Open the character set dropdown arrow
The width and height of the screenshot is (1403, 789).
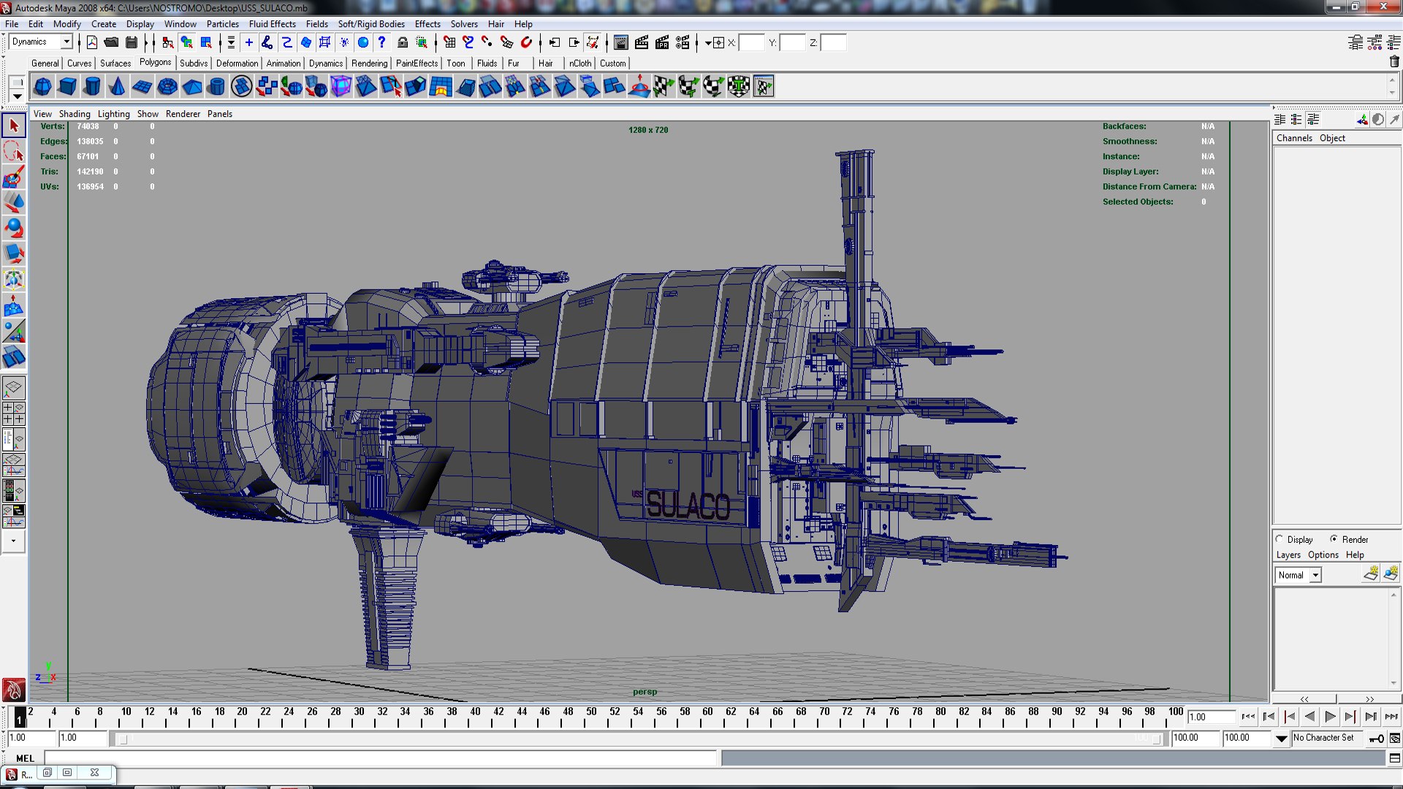[1281, 739]
